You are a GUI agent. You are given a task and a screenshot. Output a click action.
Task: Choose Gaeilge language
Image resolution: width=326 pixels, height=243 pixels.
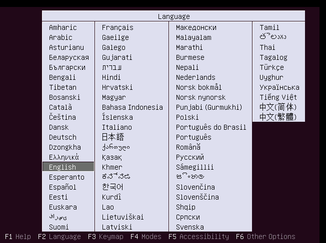[115, 37]
